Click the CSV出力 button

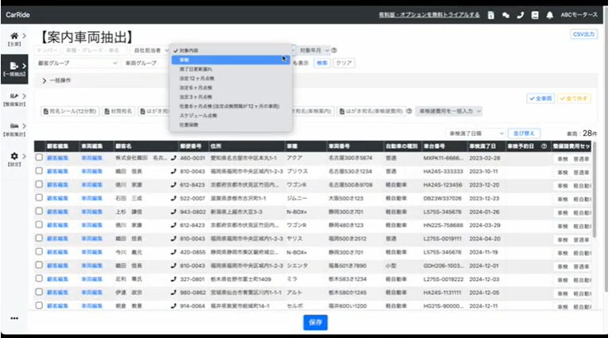pyautogui.click(x=584, y=34)
